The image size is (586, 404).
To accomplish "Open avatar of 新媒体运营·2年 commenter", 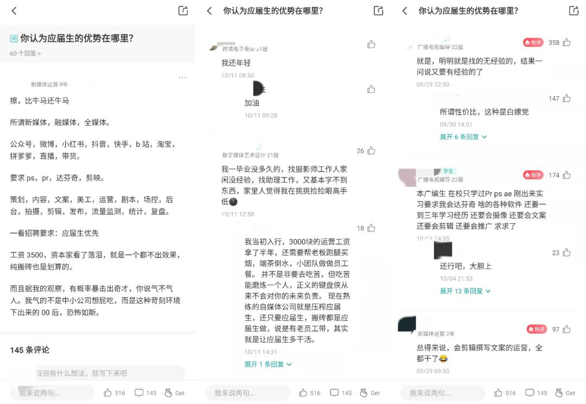I will tap(407, 324).
